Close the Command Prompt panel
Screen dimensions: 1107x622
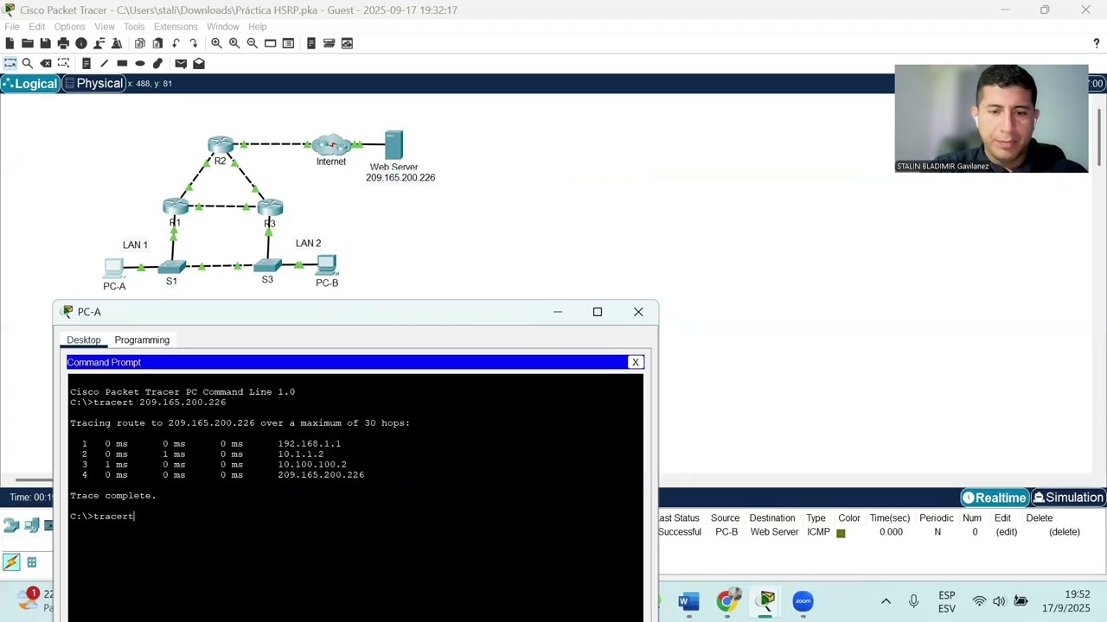click(x=636, y=362)
